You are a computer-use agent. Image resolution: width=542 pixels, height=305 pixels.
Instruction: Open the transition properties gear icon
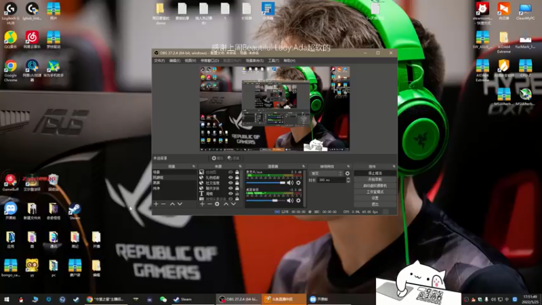click(348, 174)
